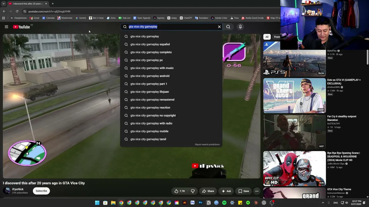Dislike the video with thumbs down

193,191
